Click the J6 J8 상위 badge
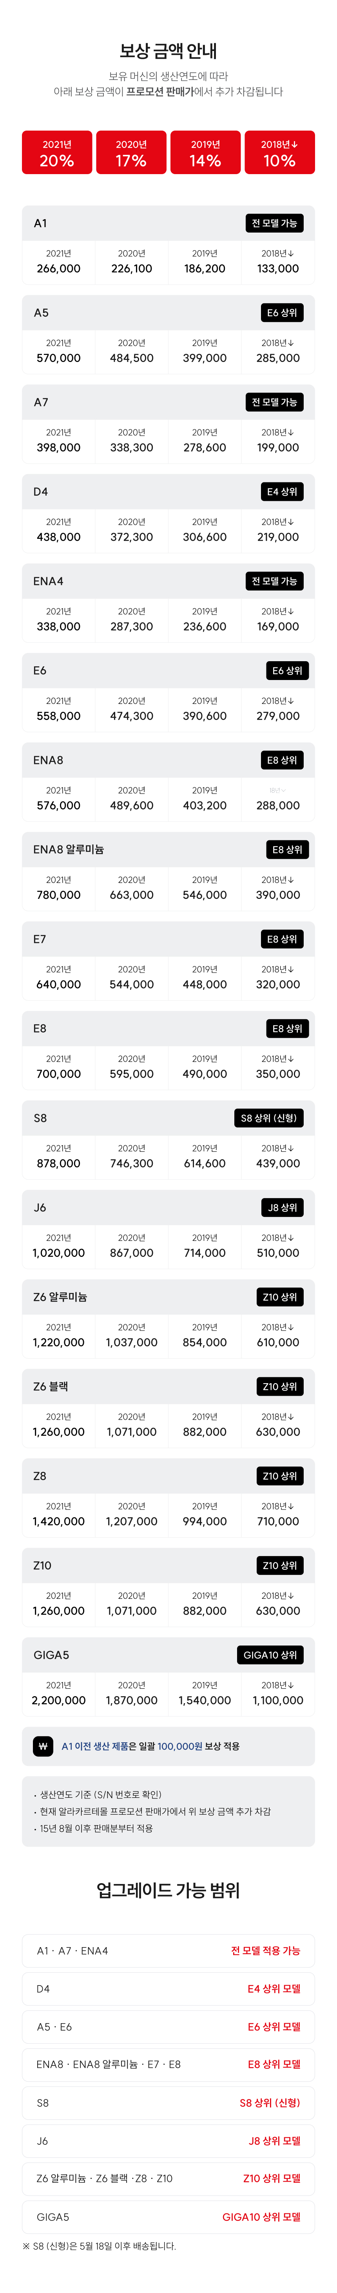The image size is (337, 2293). point(283,1207)
